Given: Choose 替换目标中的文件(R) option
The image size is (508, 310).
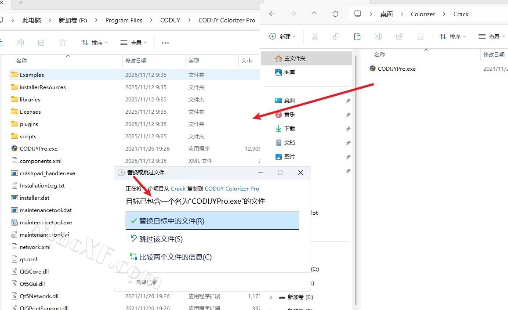Looking at the screenshot, I should point(212,221).
